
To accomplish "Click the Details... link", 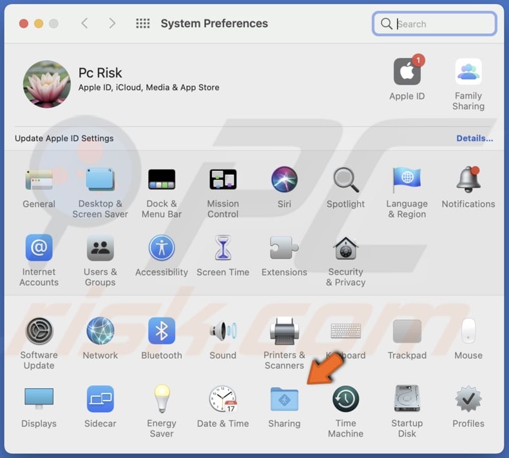I will tap(474, 138).
